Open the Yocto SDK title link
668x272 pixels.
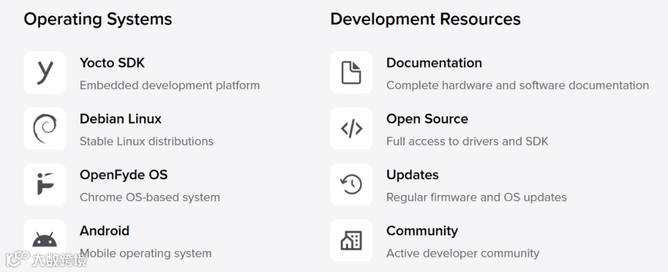[x=112, y=63]
